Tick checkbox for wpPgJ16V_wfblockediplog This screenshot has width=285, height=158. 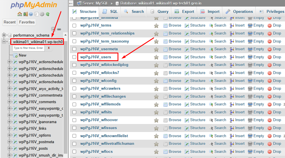tap(74, 65)
